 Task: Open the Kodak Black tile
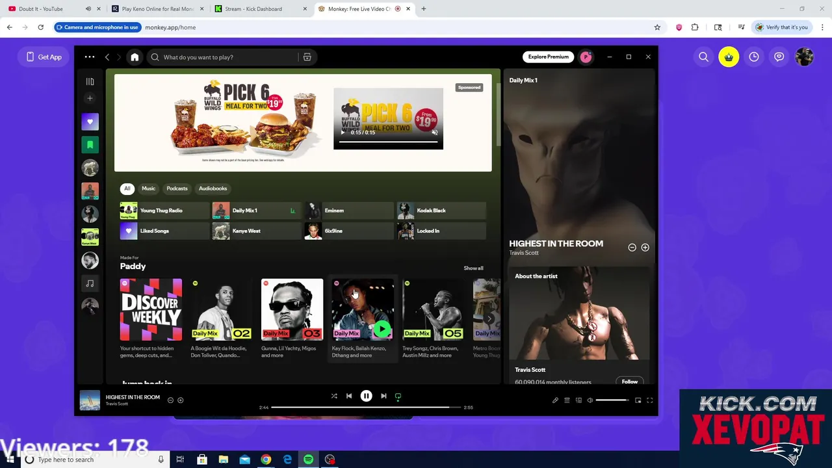click(441, 211)
